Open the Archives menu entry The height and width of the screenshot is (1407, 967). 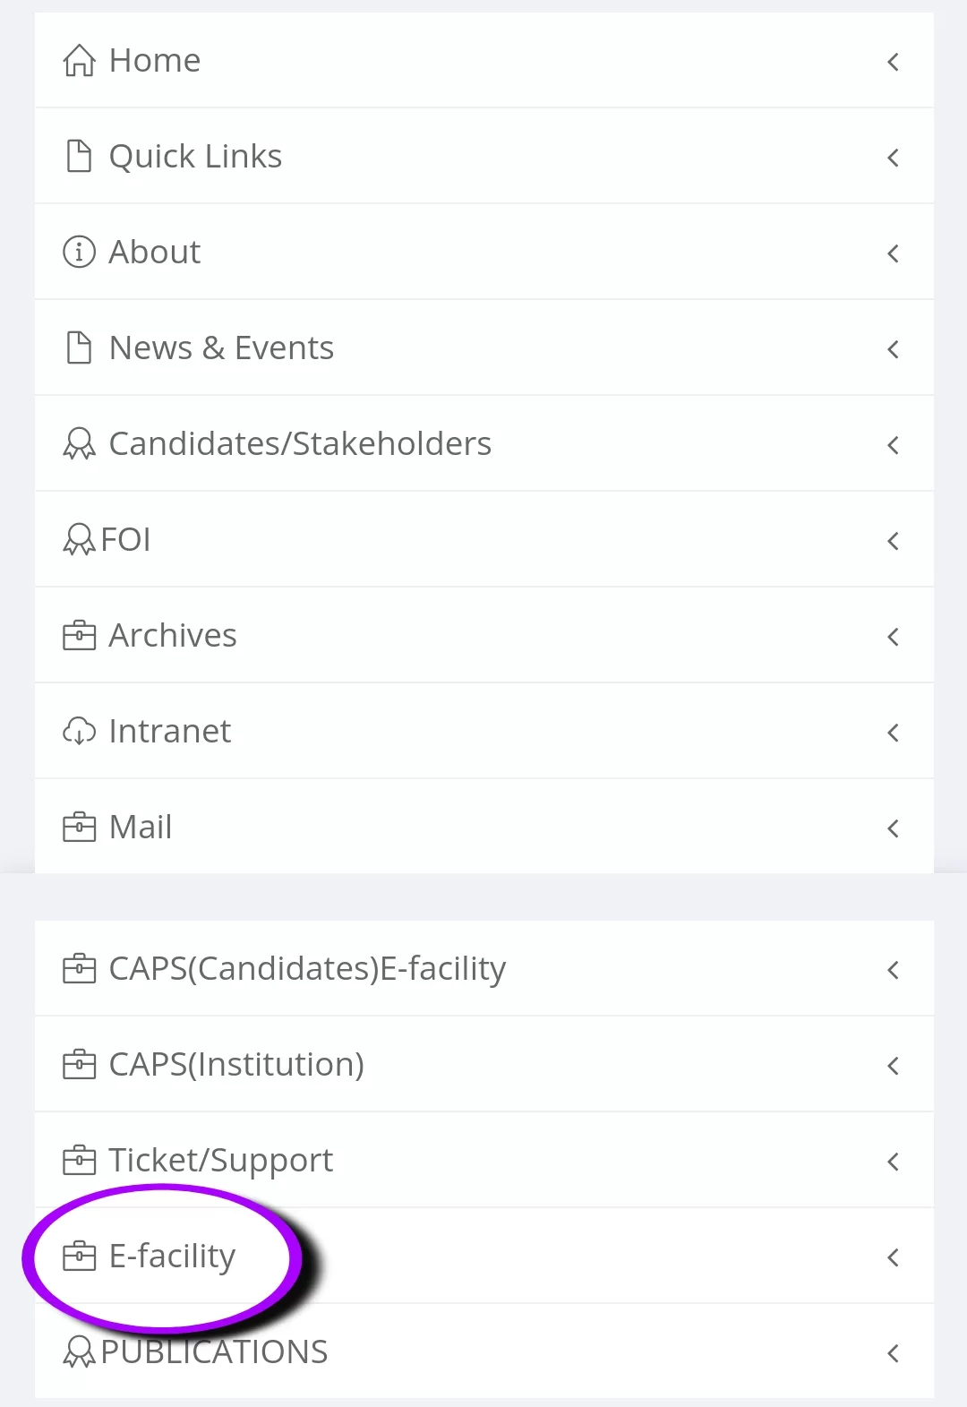coord(173,636)
